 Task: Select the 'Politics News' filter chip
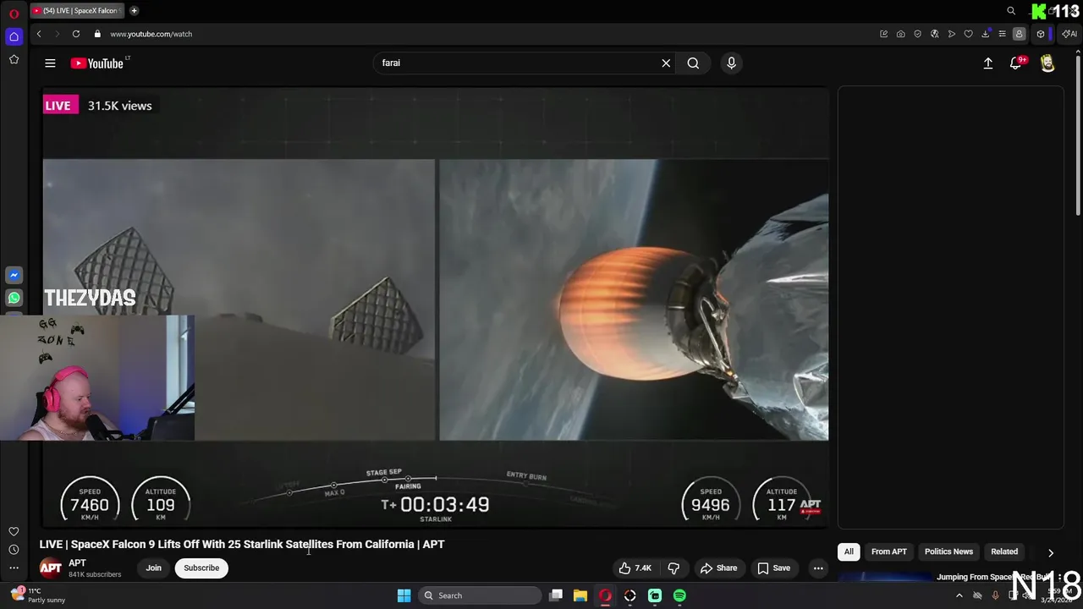click(948, 551)
